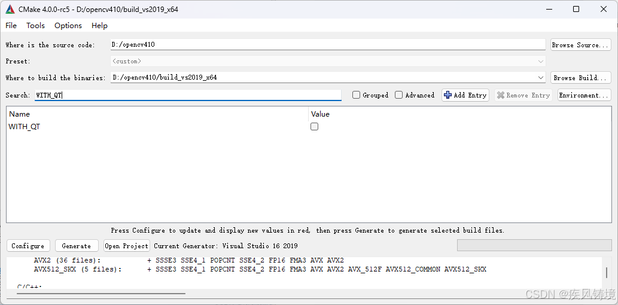Close the CMake window
Screen dimensions: 618x305
click(x=604, y=9)
